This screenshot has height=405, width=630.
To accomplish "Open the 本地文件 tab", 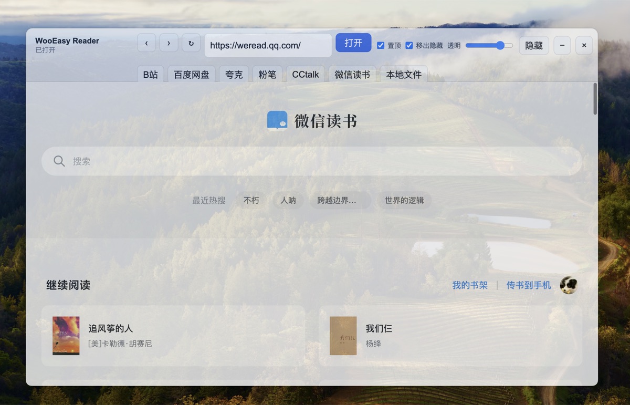I will (x=404, y=74).
